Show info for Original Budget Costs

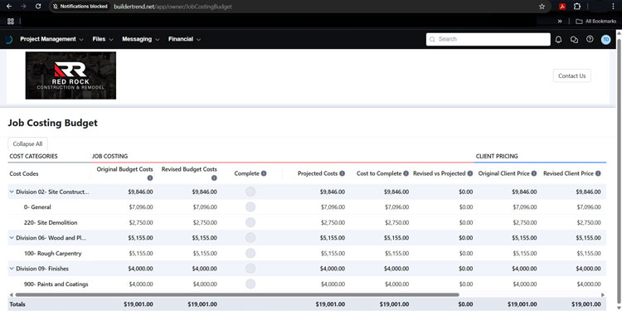[x=150, y=178]
